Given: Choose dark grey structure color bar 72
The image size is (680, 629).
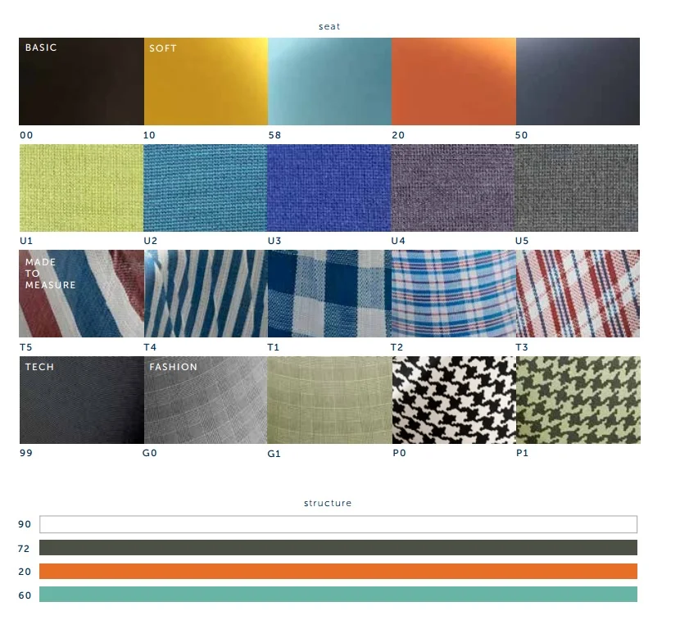Looking at the screenshot, I should [338, 547].
